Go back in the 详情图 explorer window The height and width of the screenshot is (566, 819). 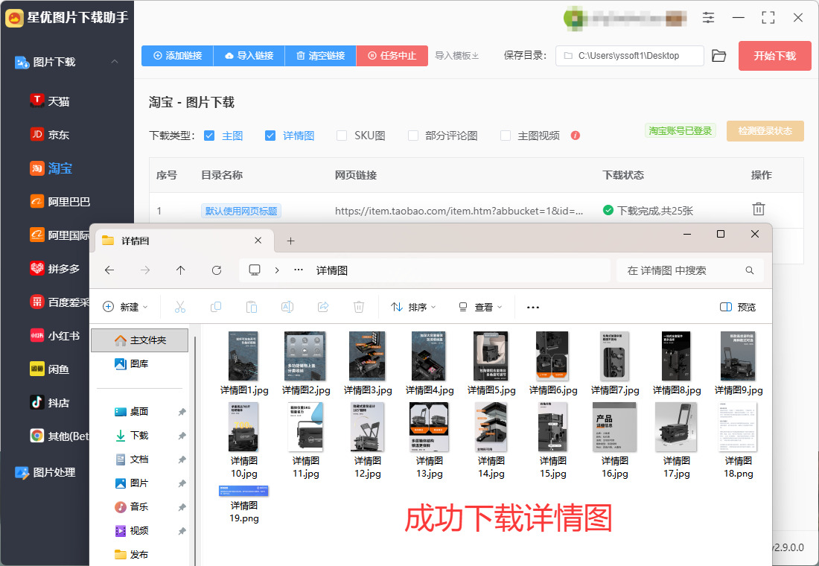pos(109,270)
